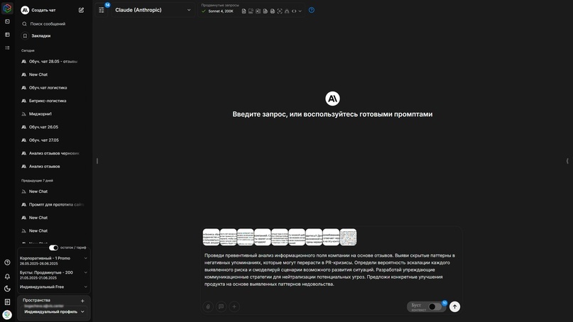Open the Claude (Anthropic) model dropdown
This screenshot has height=322, width=573.
coord(153,10)
